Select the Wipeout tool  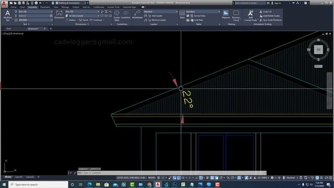click(226, 15)
